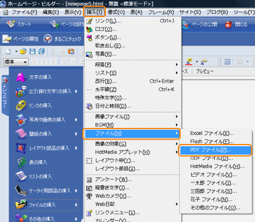Viewport: 255px width, 222px height.
Task: Expand the リスト(S) submenu
Action: coord(133,73)
